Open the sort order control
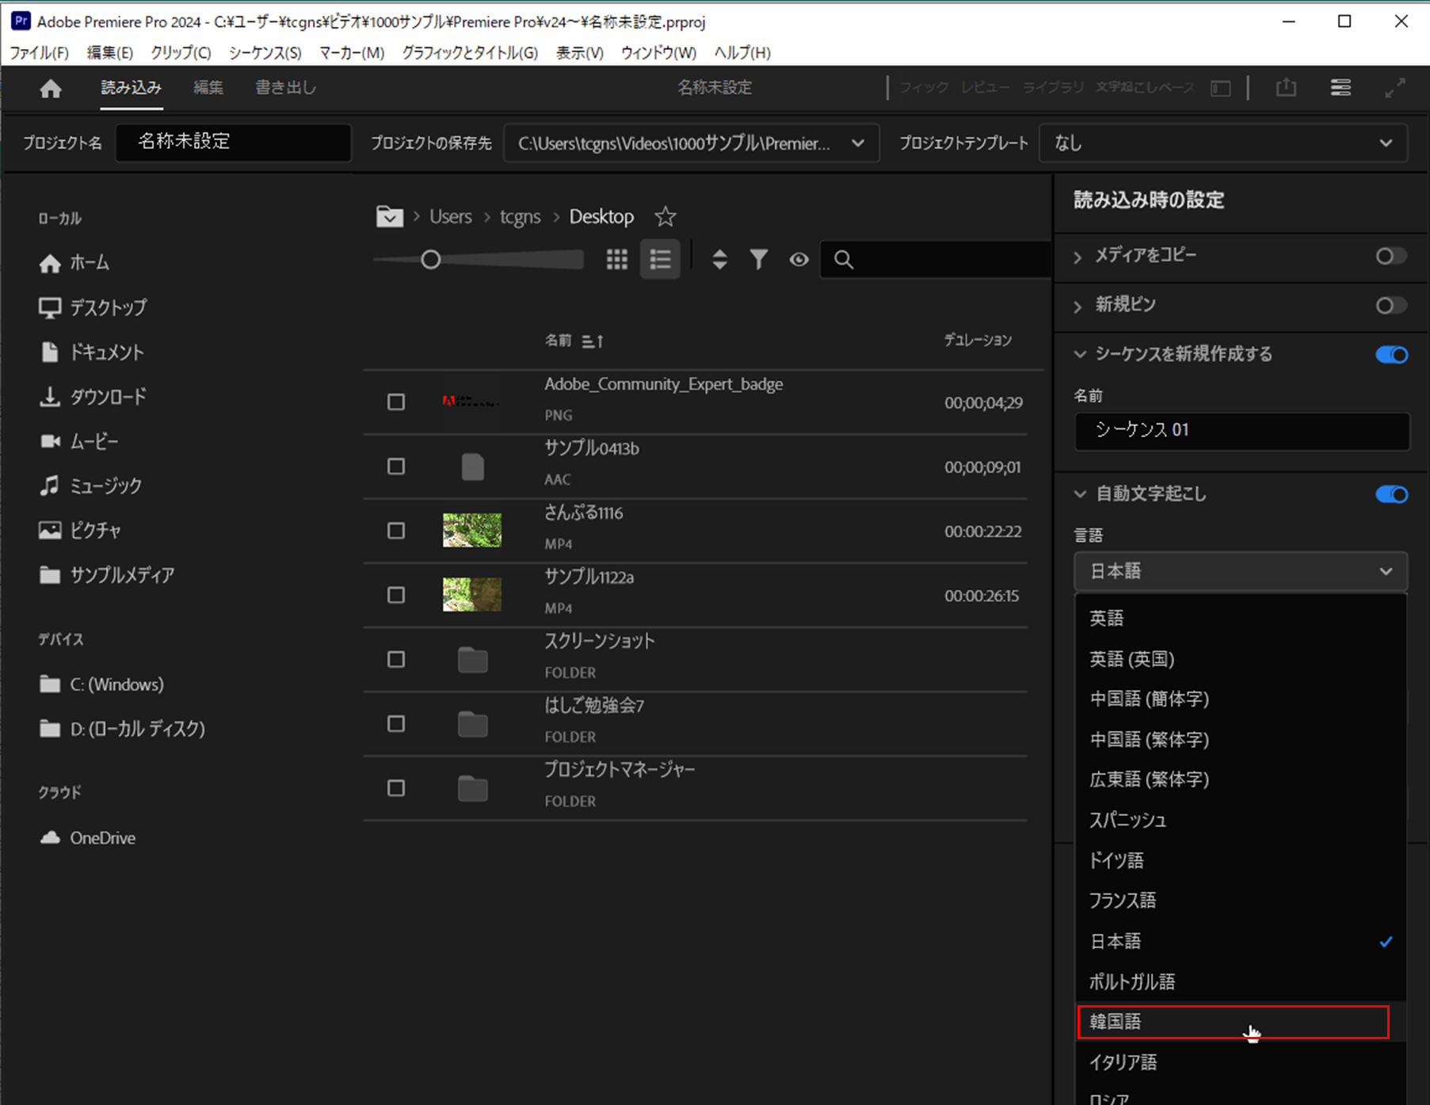Screen dimensions: 1430x1105 (x=719, y=259)
